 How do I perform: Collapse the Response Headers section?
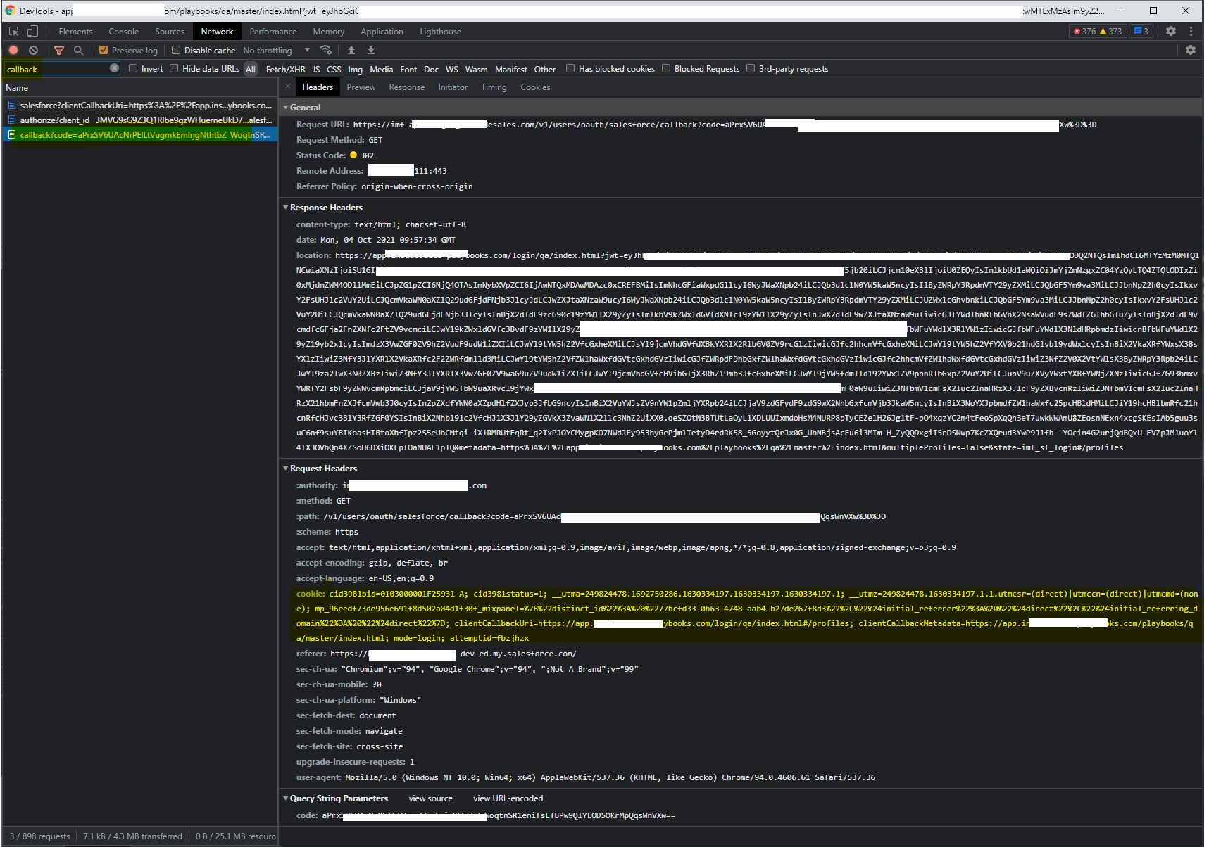coord(286,208)
